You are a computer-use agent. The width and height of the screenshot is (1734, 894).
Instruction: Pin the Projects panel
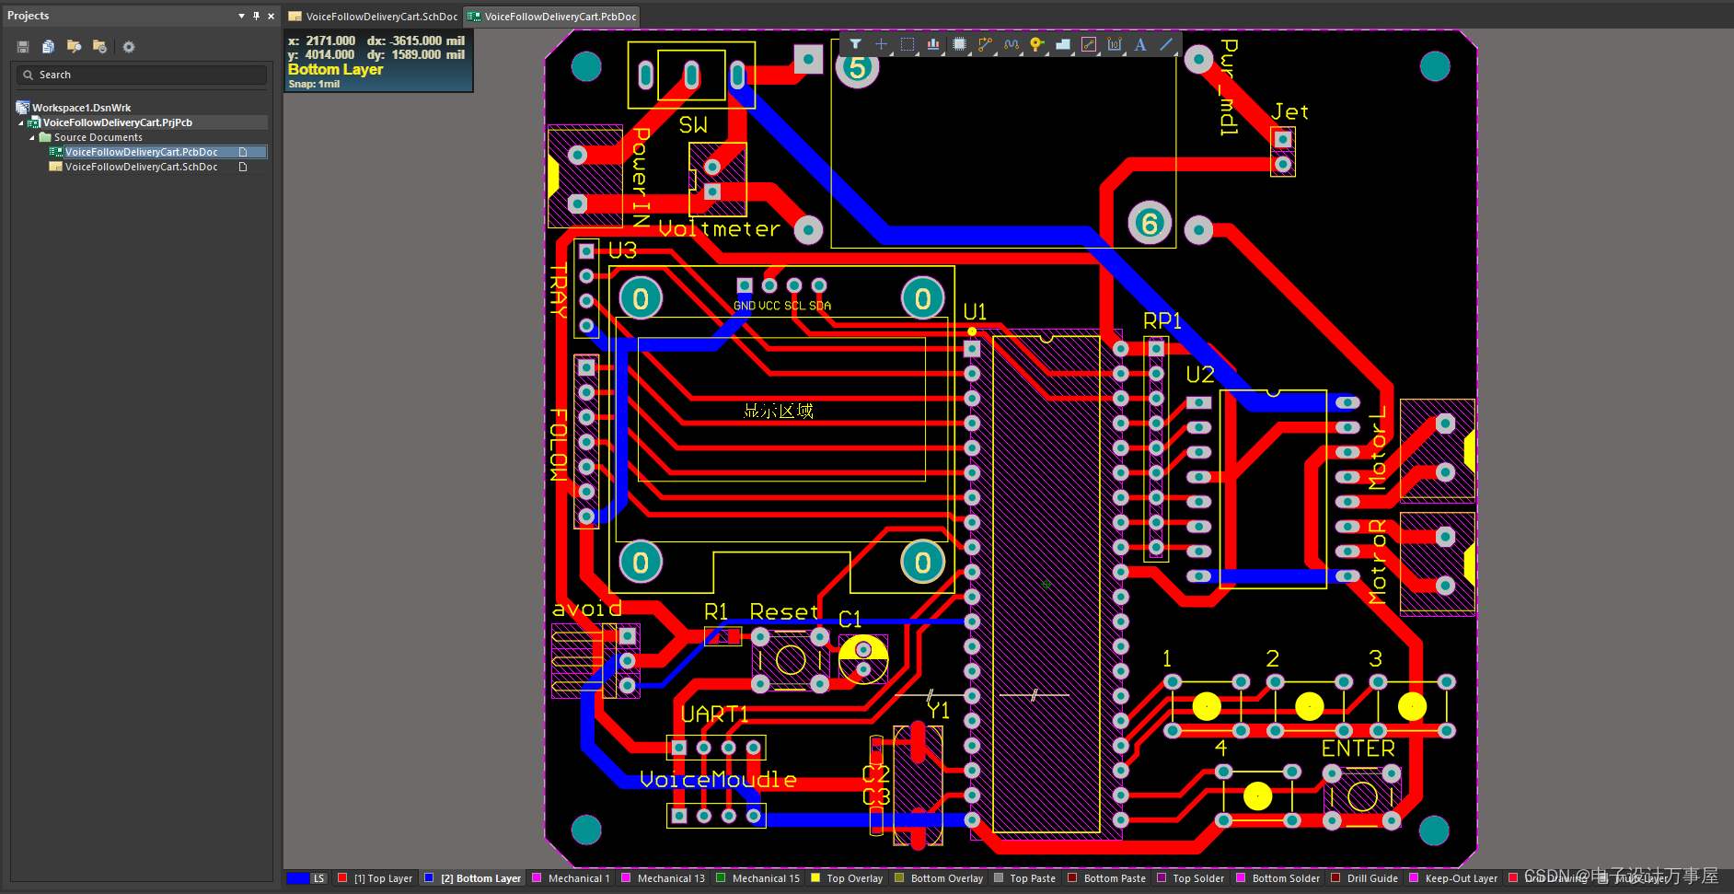point(256,16)
